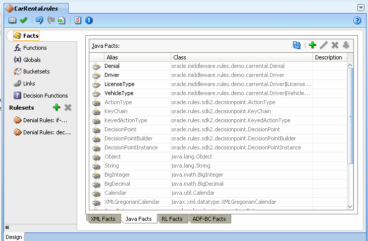Click class 'java.lang.String' cell
The image size is (368, 241).
242,166
